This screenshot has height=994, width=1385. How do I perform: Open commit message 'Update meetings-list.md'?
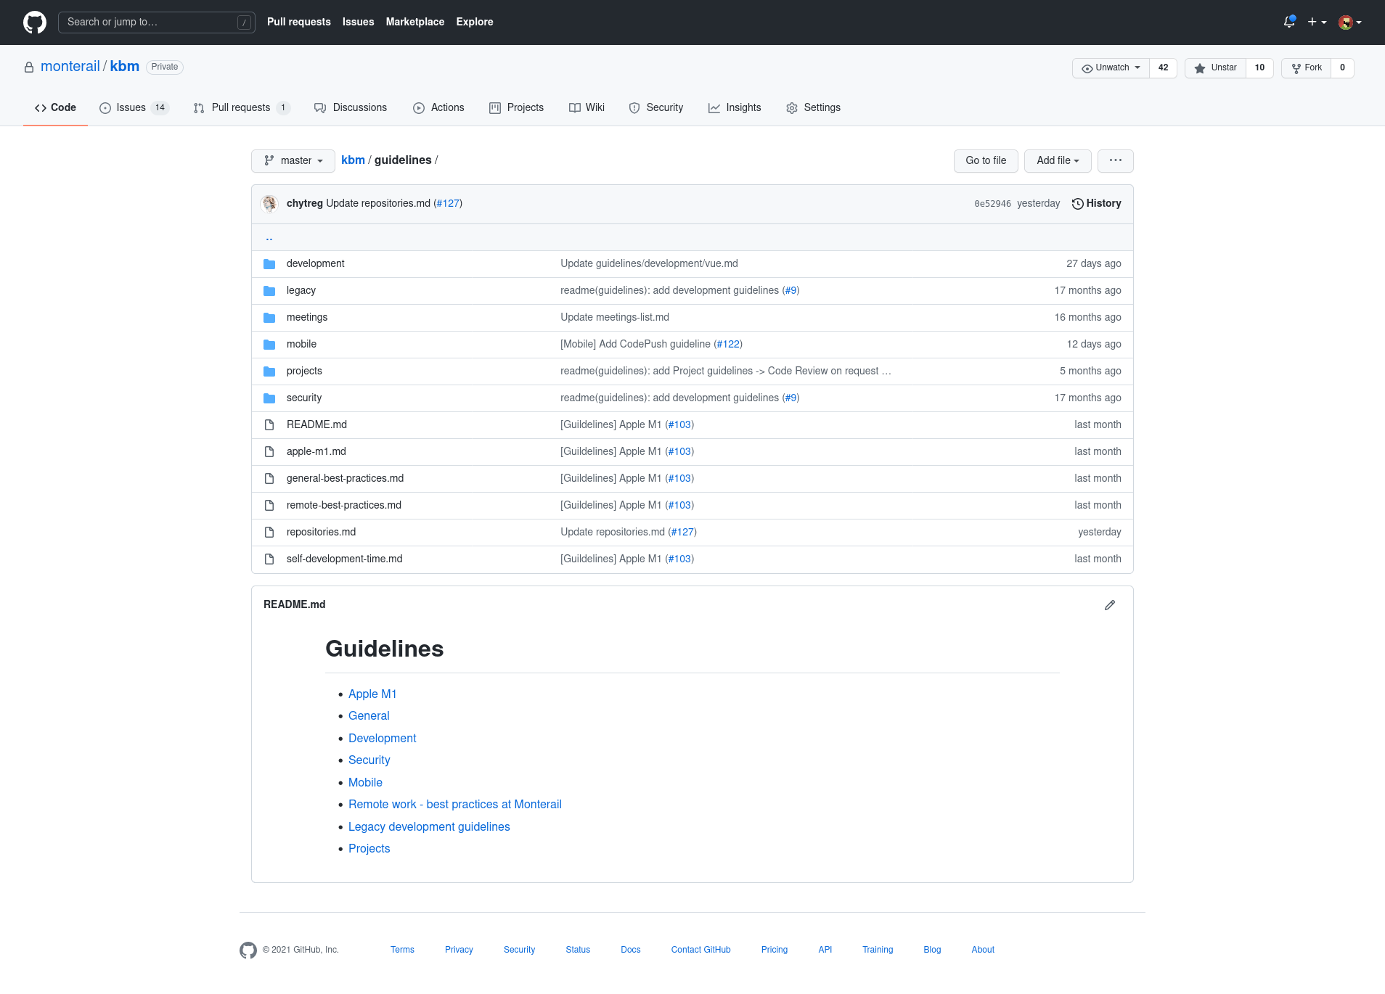pyautogui.click(x=615, y=317)
